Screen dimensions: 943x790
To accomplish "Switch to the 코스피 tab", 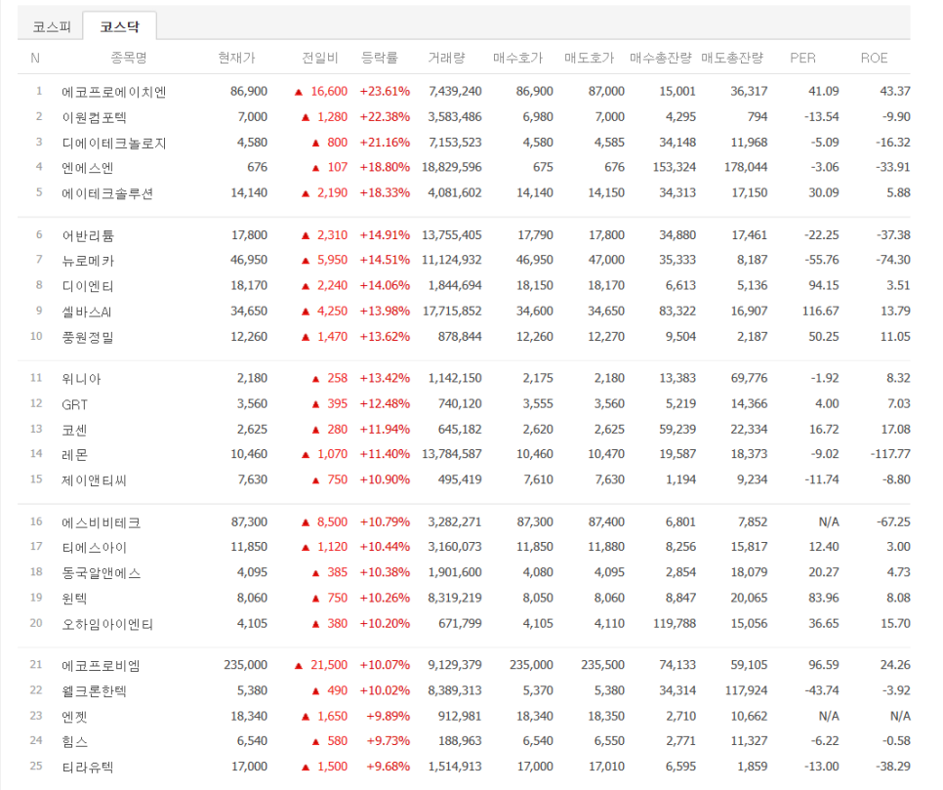I will 52,26.
